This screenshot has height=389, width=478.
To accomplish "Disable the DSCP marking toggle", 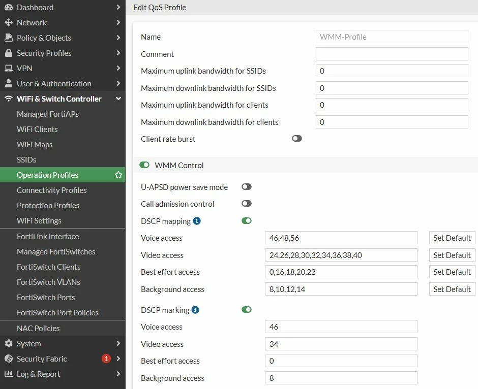I will click(x=246, y=310).
